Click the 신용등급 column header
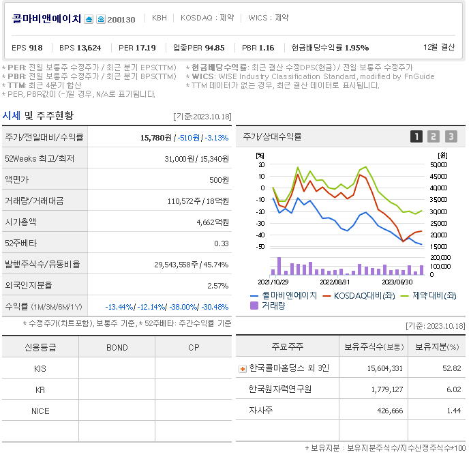This screenshot has height=459, width=471. (x=40, y=347)
